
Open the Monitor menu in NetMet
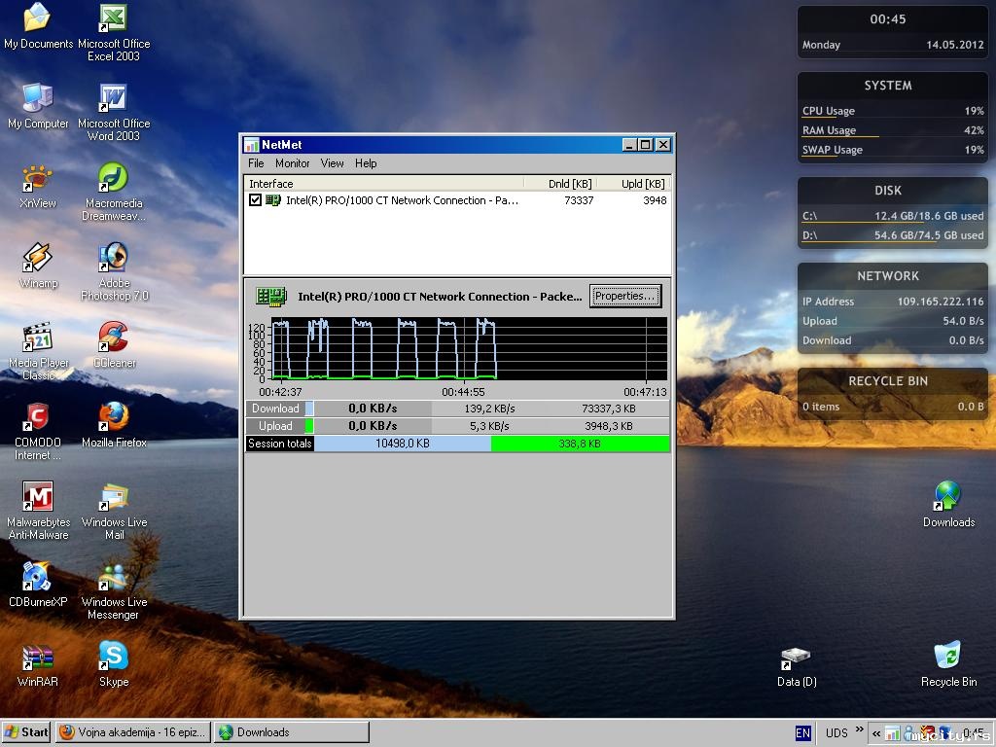click(292, 163)
